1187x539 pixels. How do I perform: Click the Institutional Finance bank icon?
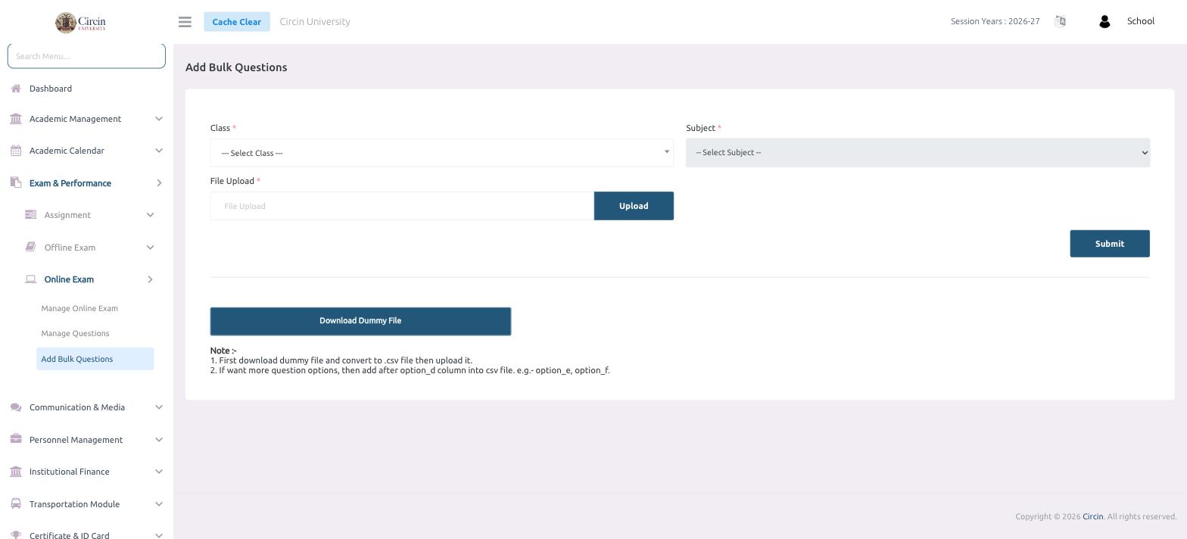16,472
